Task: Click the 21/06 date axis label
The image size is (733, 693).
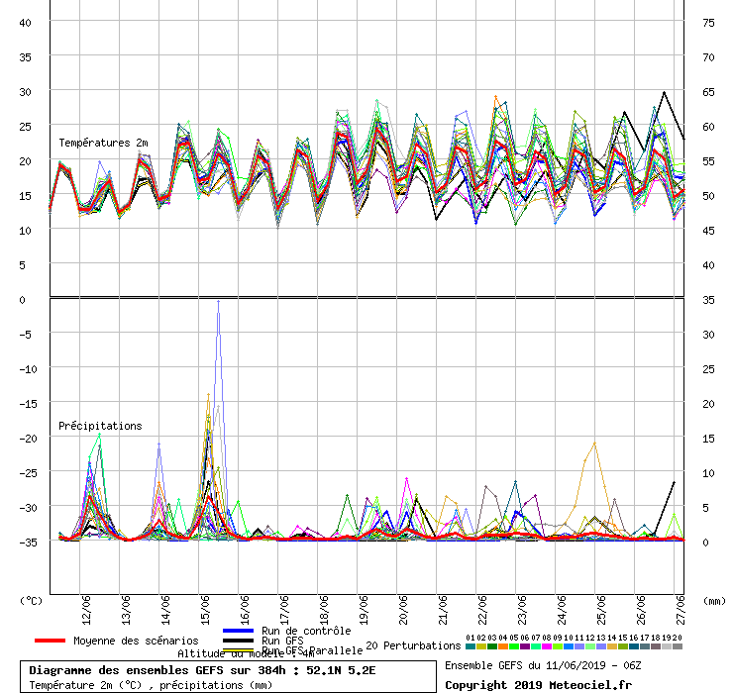Action: click(x=443, y=610)
